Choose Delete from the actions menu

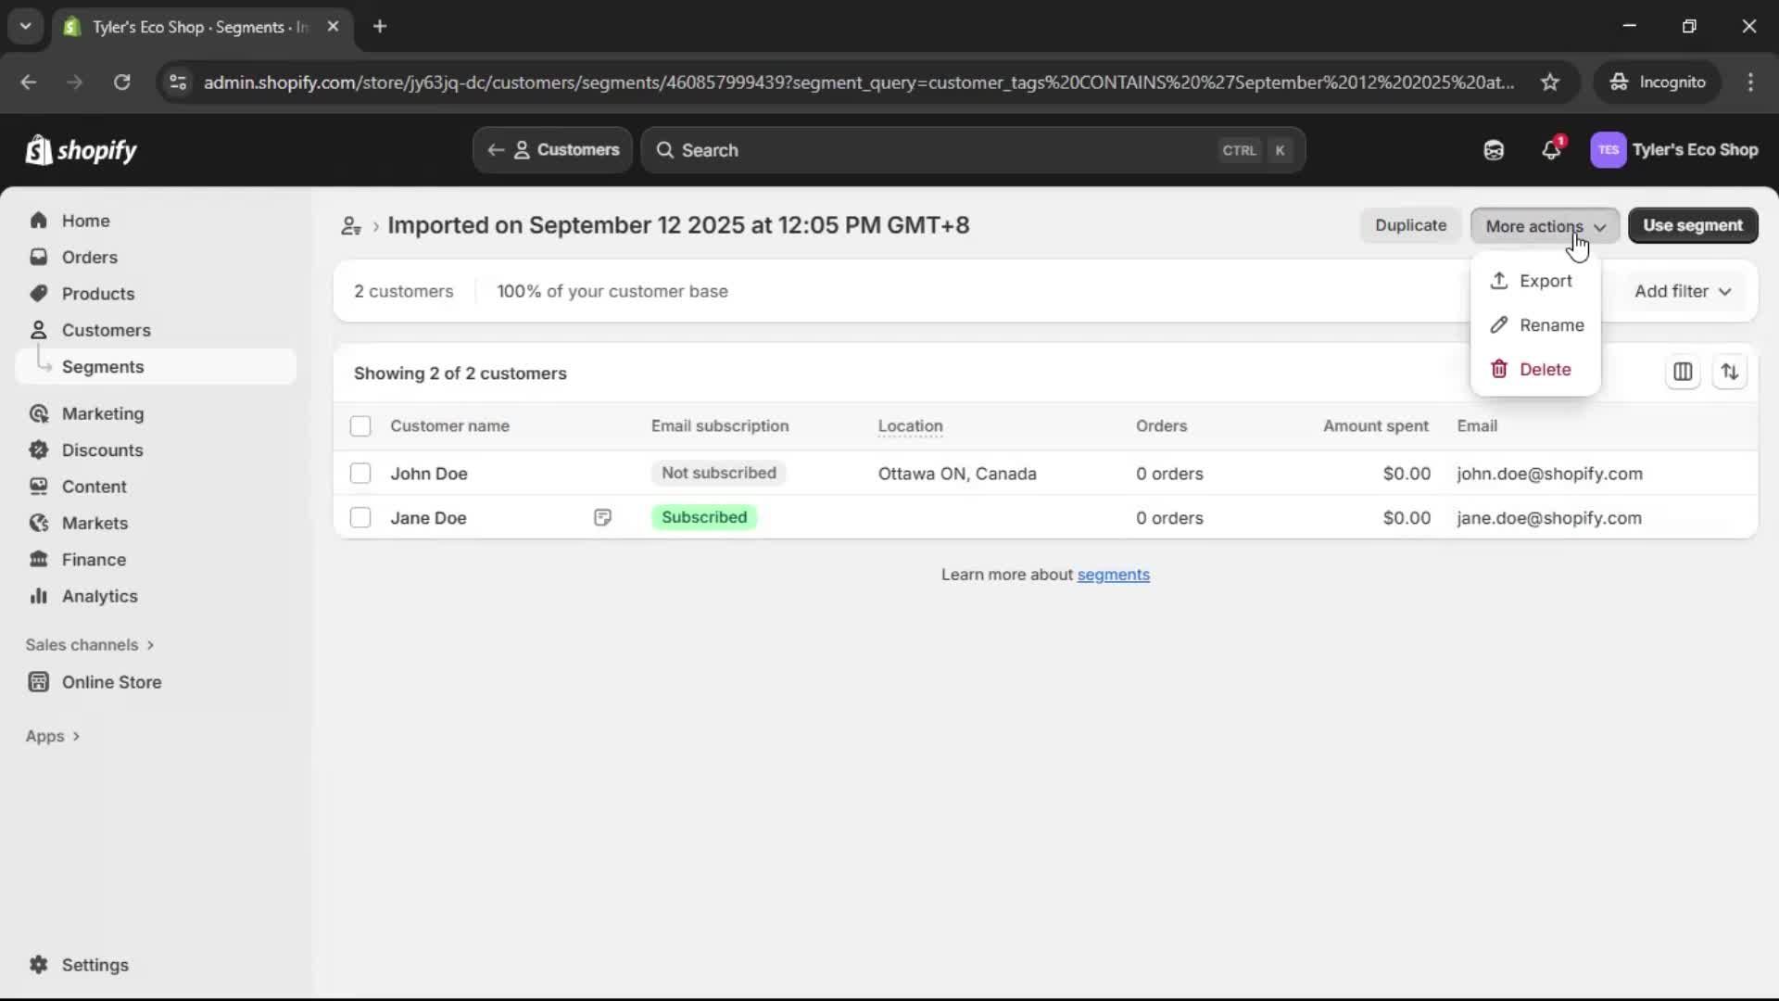1545,369
